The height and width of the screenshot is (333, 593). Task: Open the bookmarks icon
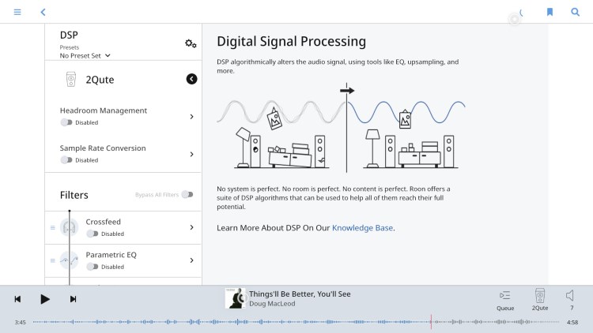point(550,12)
